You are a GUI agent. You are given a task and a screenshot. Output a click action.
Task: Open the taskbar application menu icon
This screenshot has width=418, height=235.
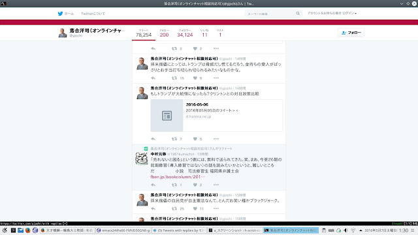coord(5,230)
